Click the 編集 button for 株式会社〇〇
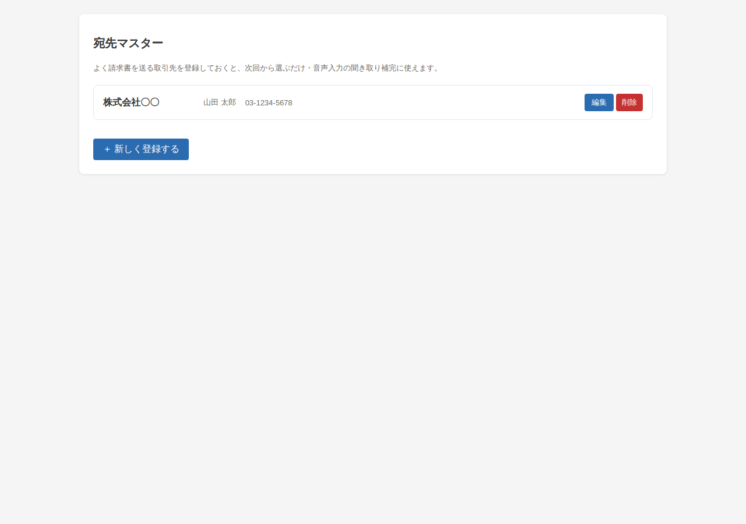Image resolution: width=746 pixels, height=524 pixels. [599, 102]
